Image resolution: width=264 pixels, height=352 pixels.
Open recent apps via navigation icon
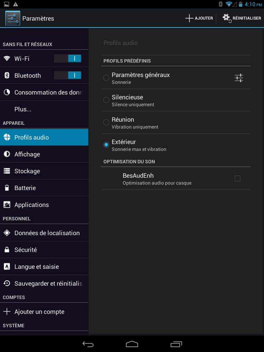point(176,344)
